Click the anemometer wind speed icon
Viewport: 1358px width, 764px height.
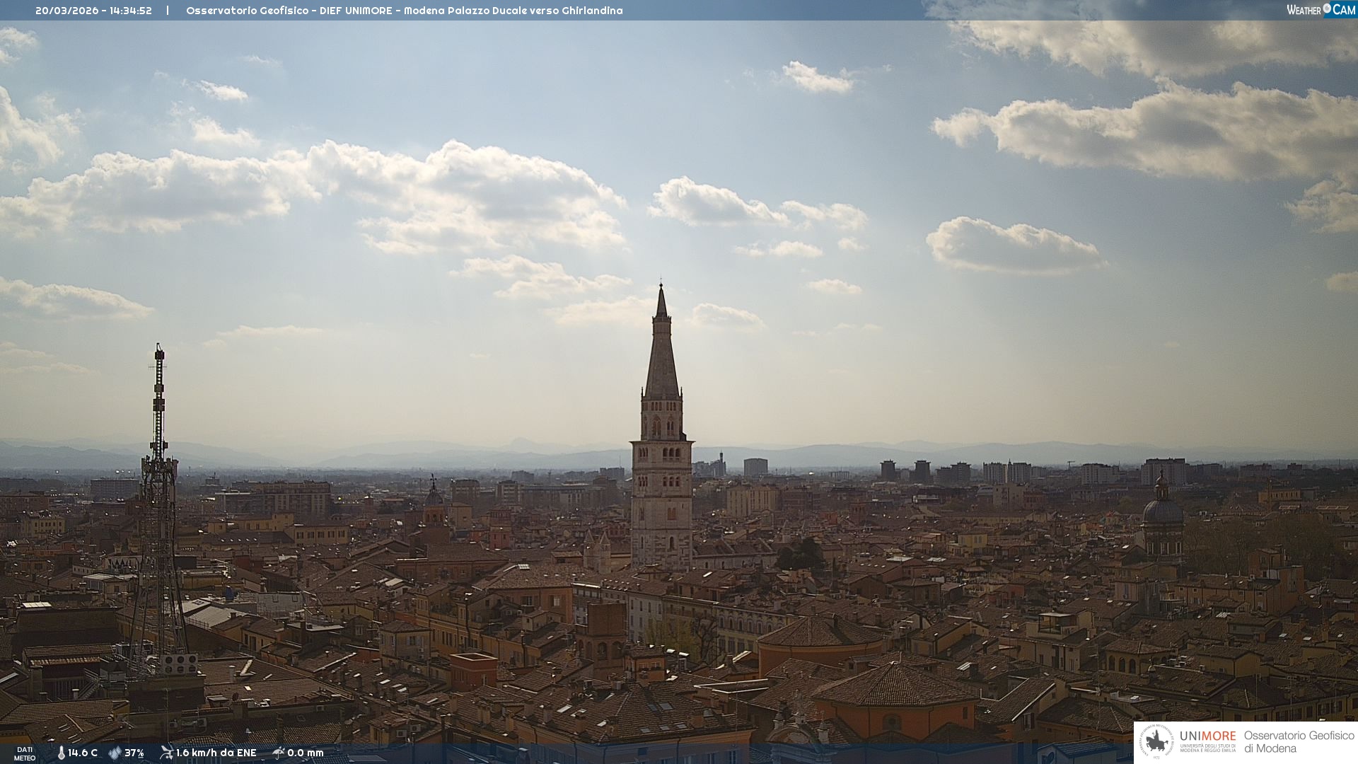coord(166,753)
